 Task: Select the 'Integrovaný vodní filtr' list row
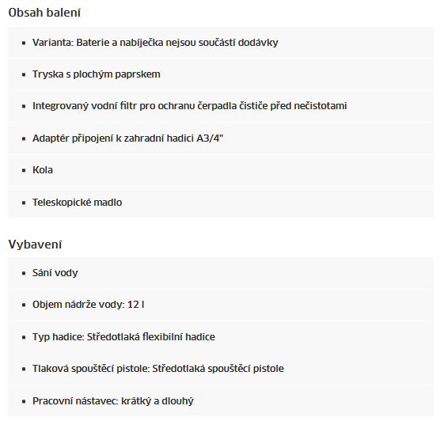coord(221,106)
